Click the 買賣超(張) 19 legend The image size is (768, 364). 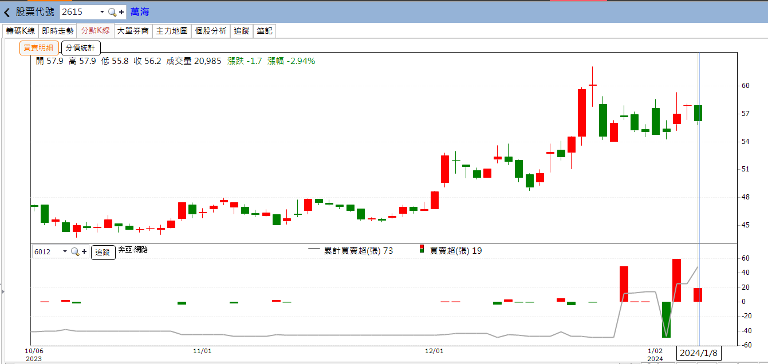coord(456,250)
